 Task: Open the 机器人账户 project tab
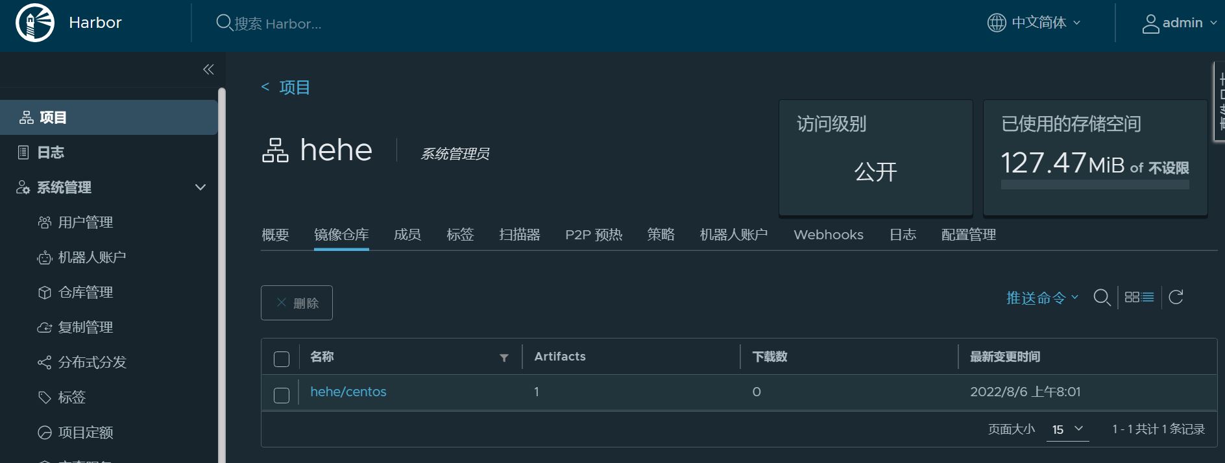coord(734,235)
